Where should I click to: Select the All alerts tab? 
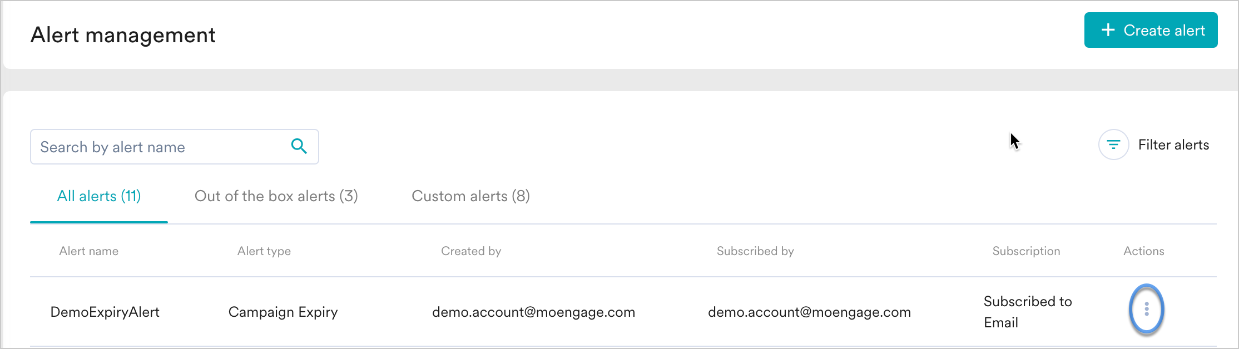pos(98,196)
